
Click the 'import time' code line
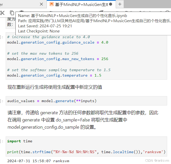pyautogui.click(x=20, y=141)
